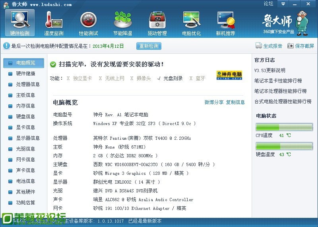This screenshot has width=318, height=227.
Task: Open the 电脑优化 computer optimization tool
Action: point(192,23)
